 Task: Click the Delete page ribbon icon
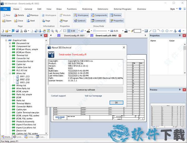(x=19, y=15)
